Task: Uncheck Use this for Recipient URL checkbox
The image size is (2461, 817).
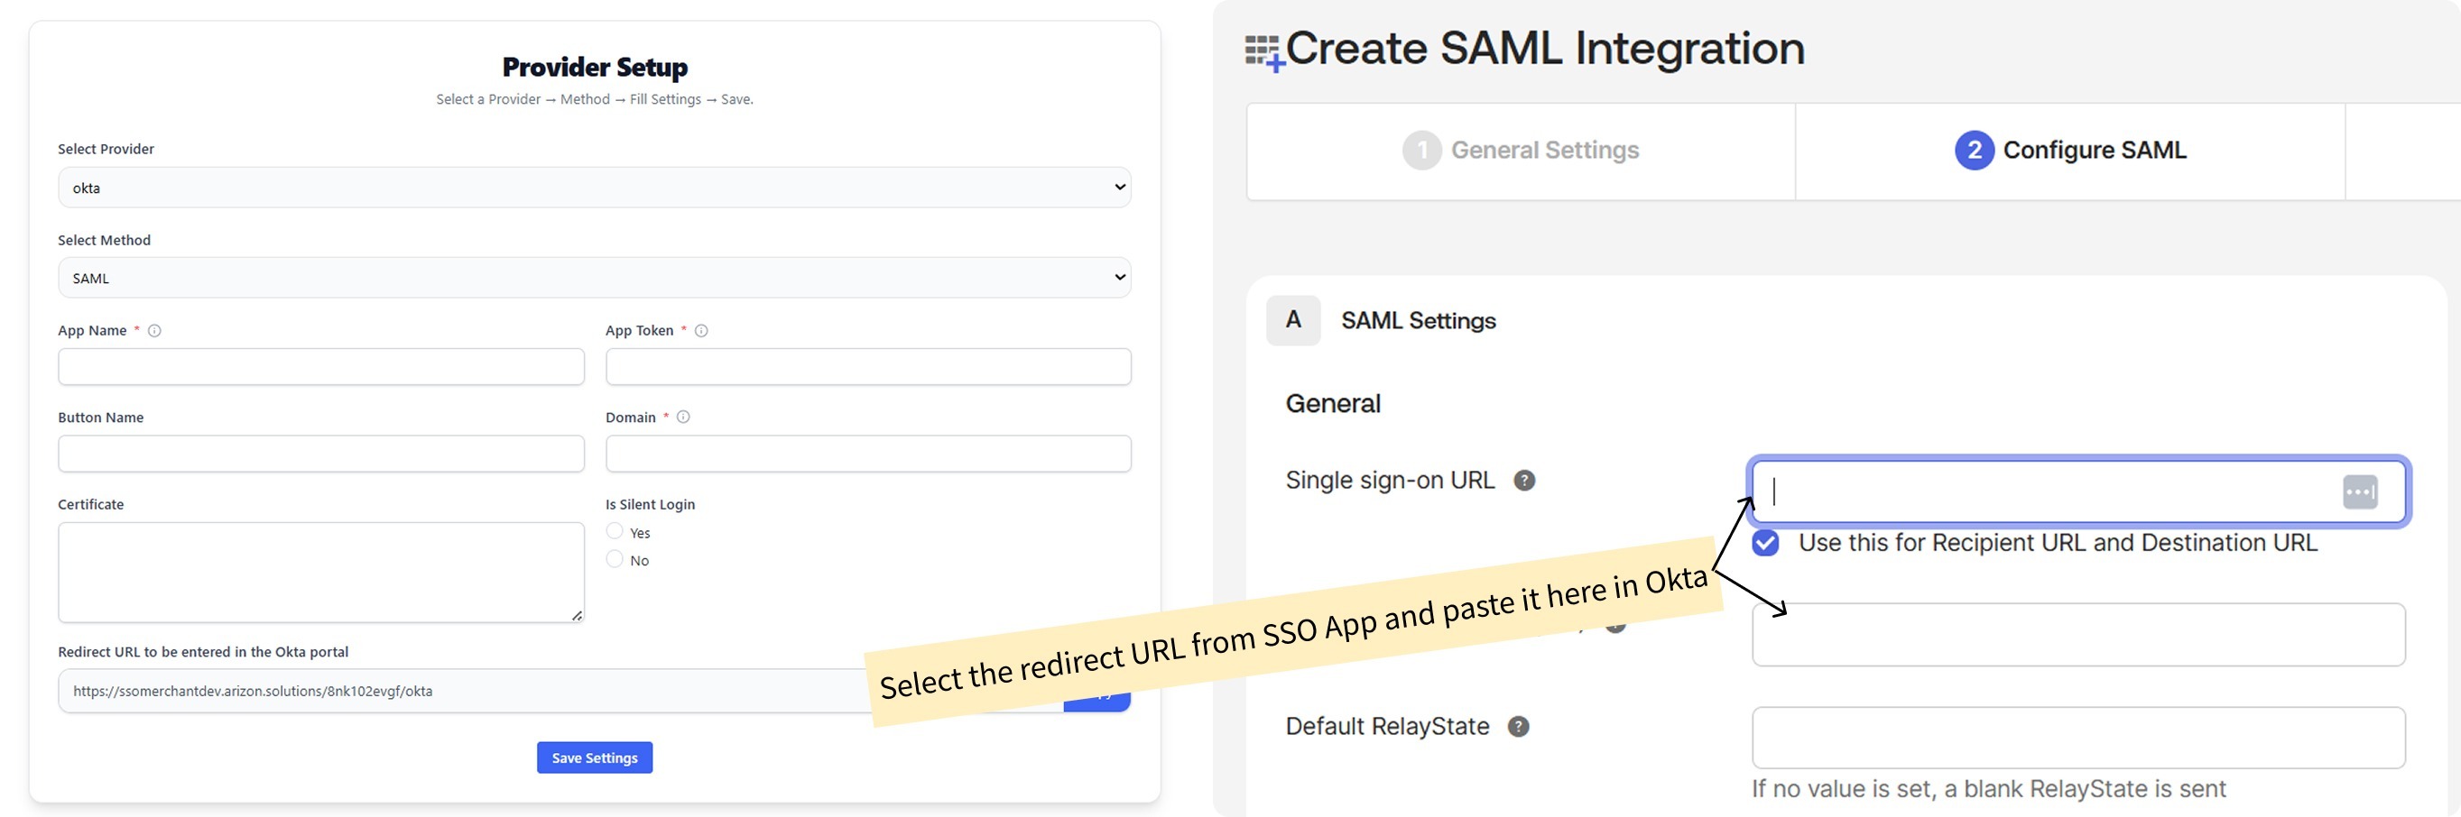Action: click(x=1765, y=543)
